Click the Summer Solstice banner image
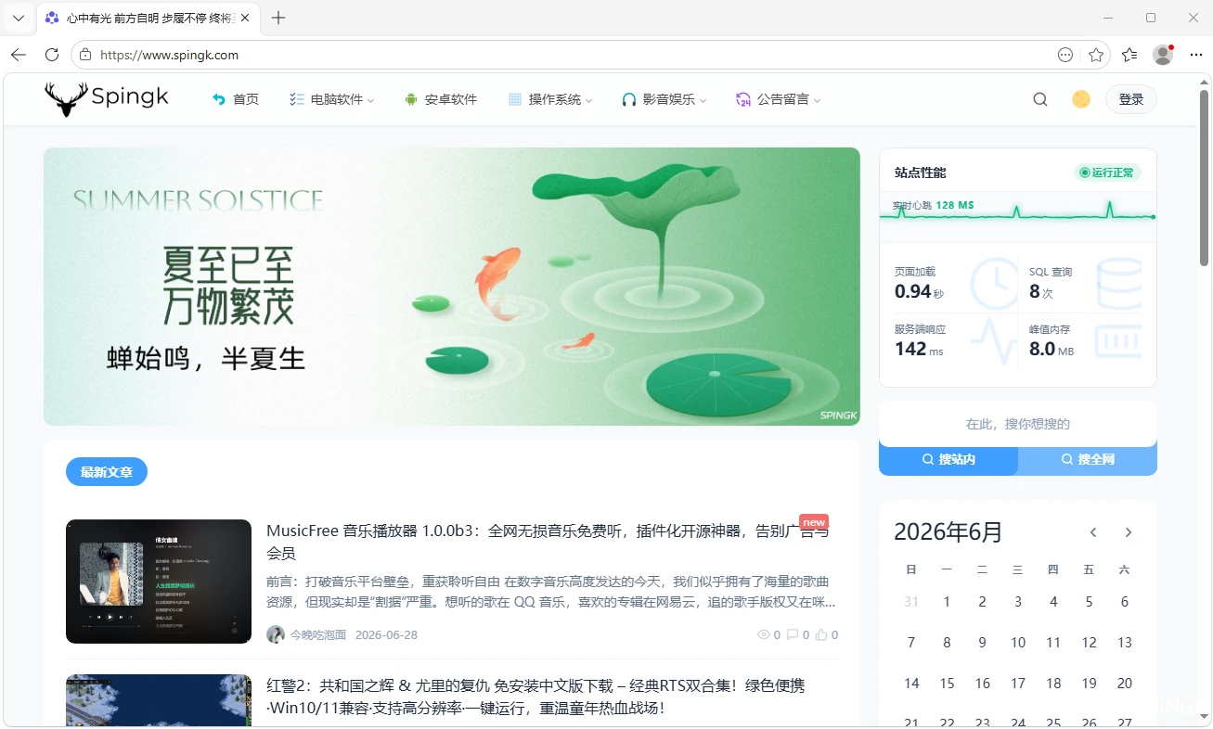Viewport: 1213px width, 729px height. click(x=452, y=287)
